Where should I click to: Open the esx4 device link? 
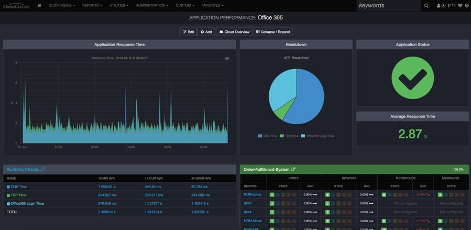pos(247,212)
